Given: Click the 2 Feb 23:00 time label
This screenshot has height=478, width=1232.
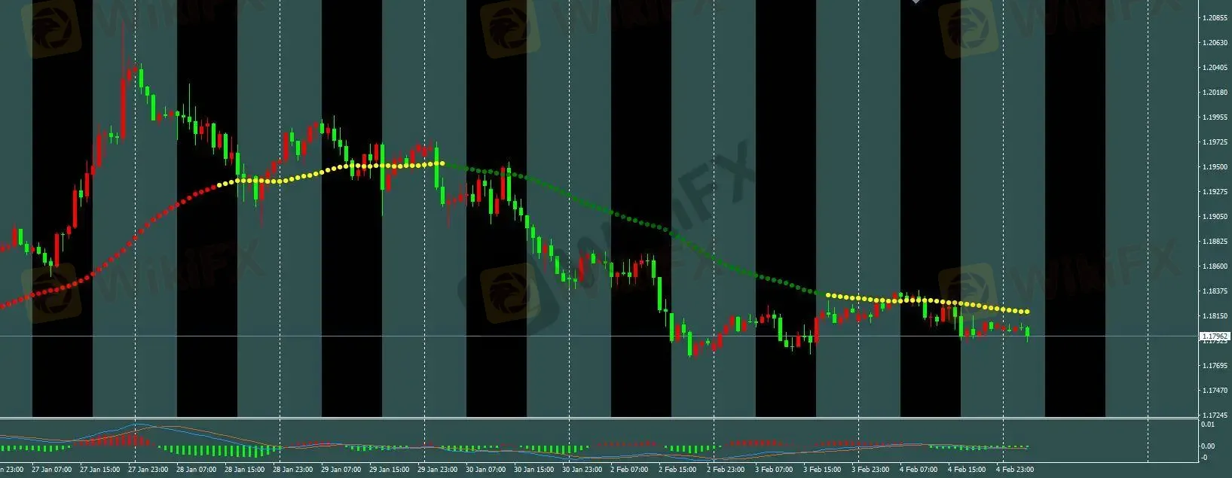Looking at the screenshot, I should click(x=726, y=470).
